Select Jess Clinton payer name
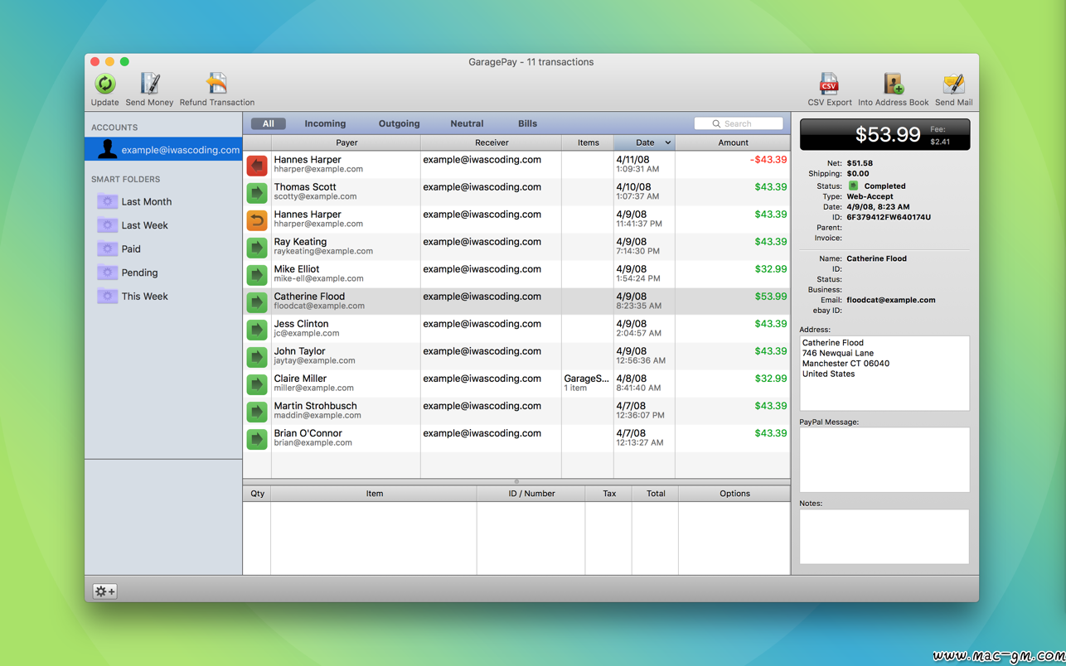Image resolution: width=1066 pixels, height=666 pixels. (x=301, y=324)
